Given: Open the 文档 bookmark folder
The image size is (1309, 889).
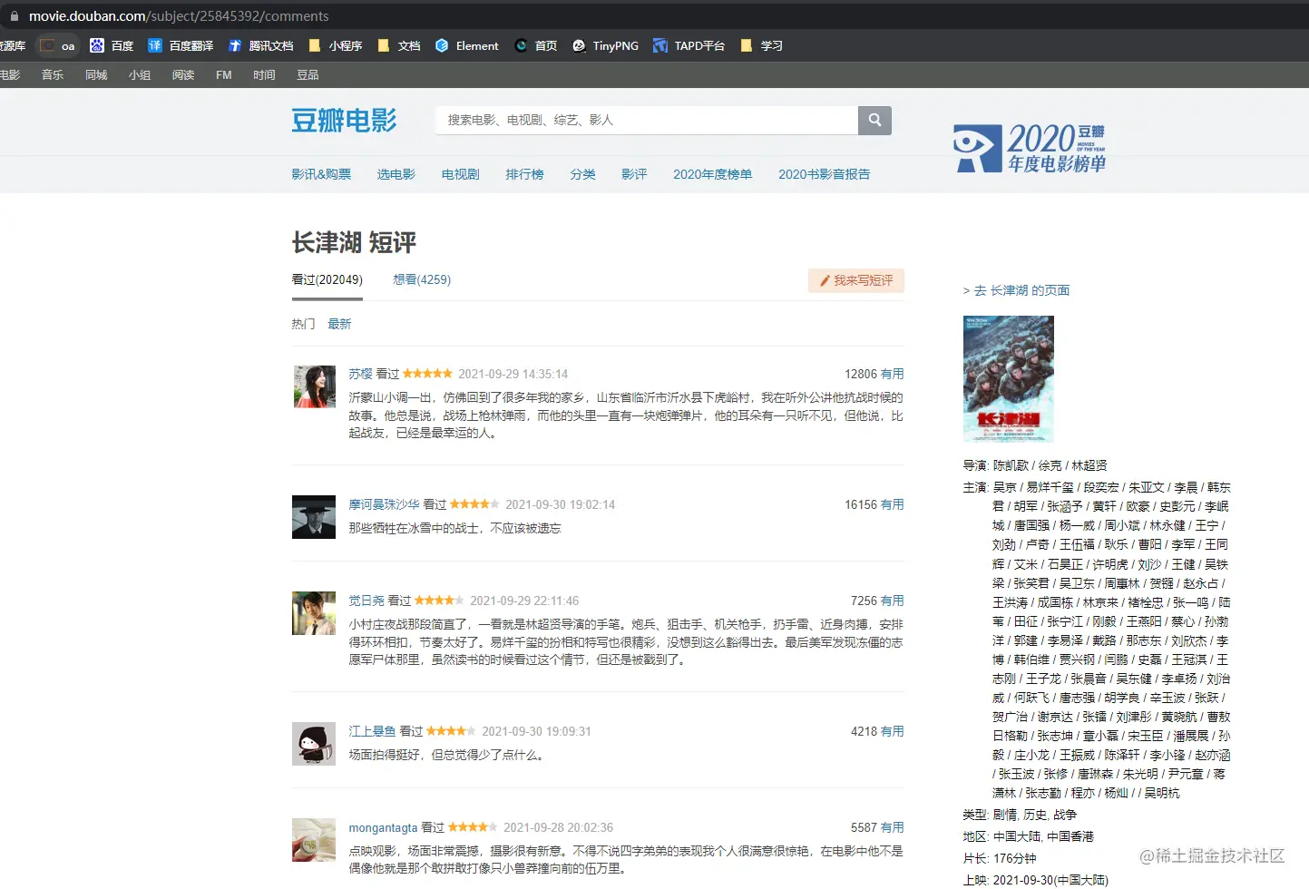Looking at the screenshot, I should tap(399, 45).
